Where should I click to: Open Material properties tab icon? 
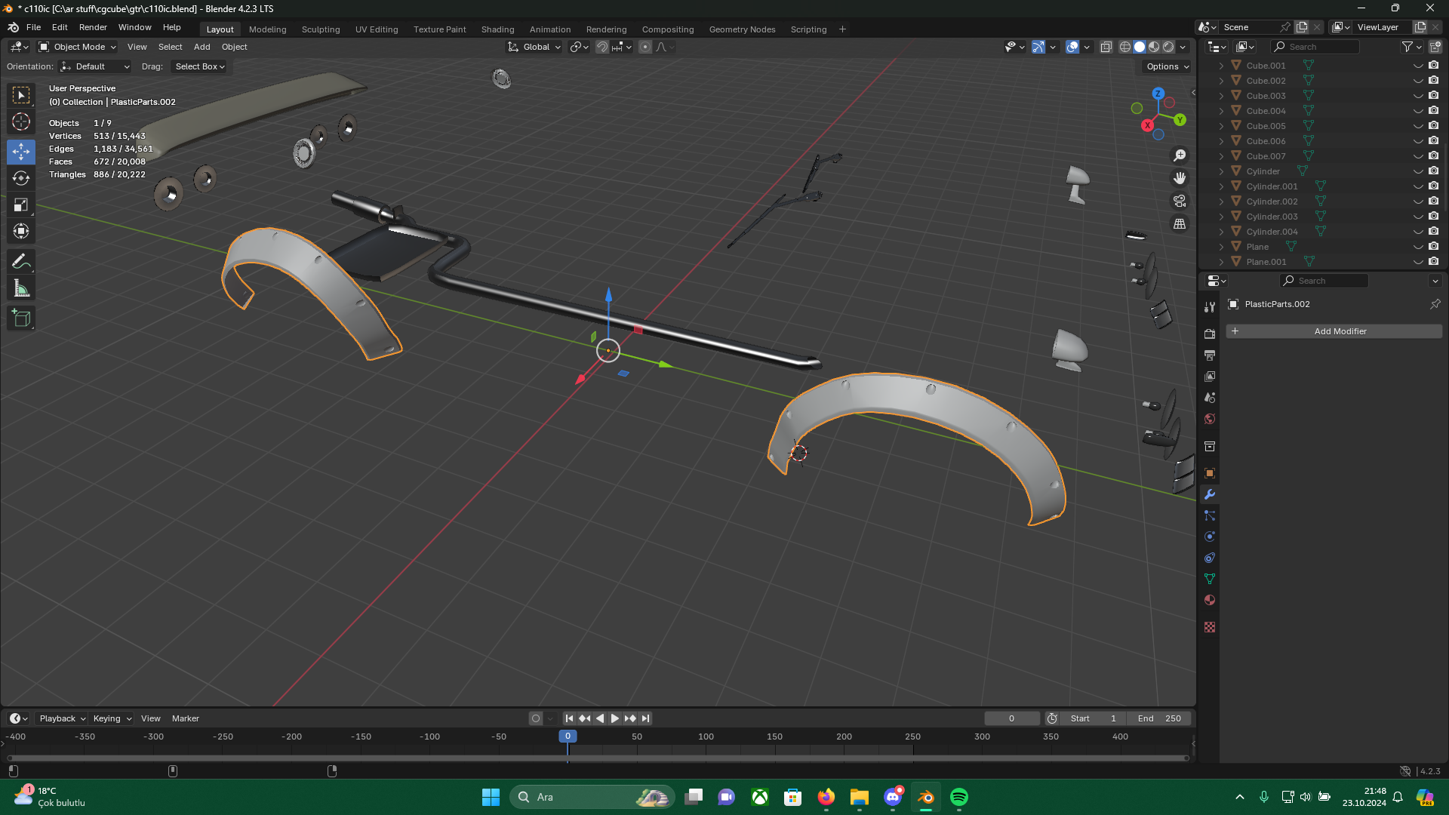point(1210,601)
